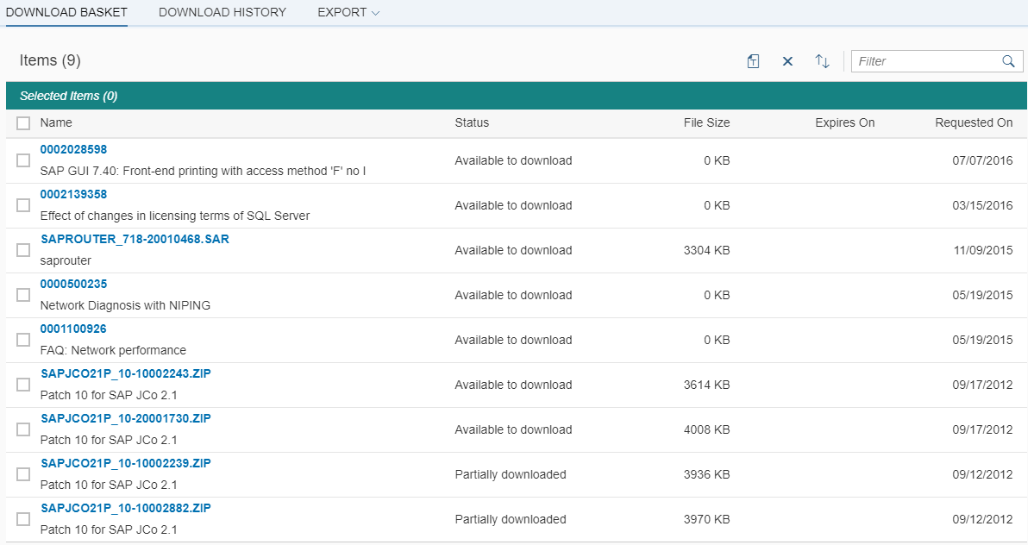Click the magnifier search icon in Filter
Viewport: 1028px width, 545px height.
[1008, 61]
